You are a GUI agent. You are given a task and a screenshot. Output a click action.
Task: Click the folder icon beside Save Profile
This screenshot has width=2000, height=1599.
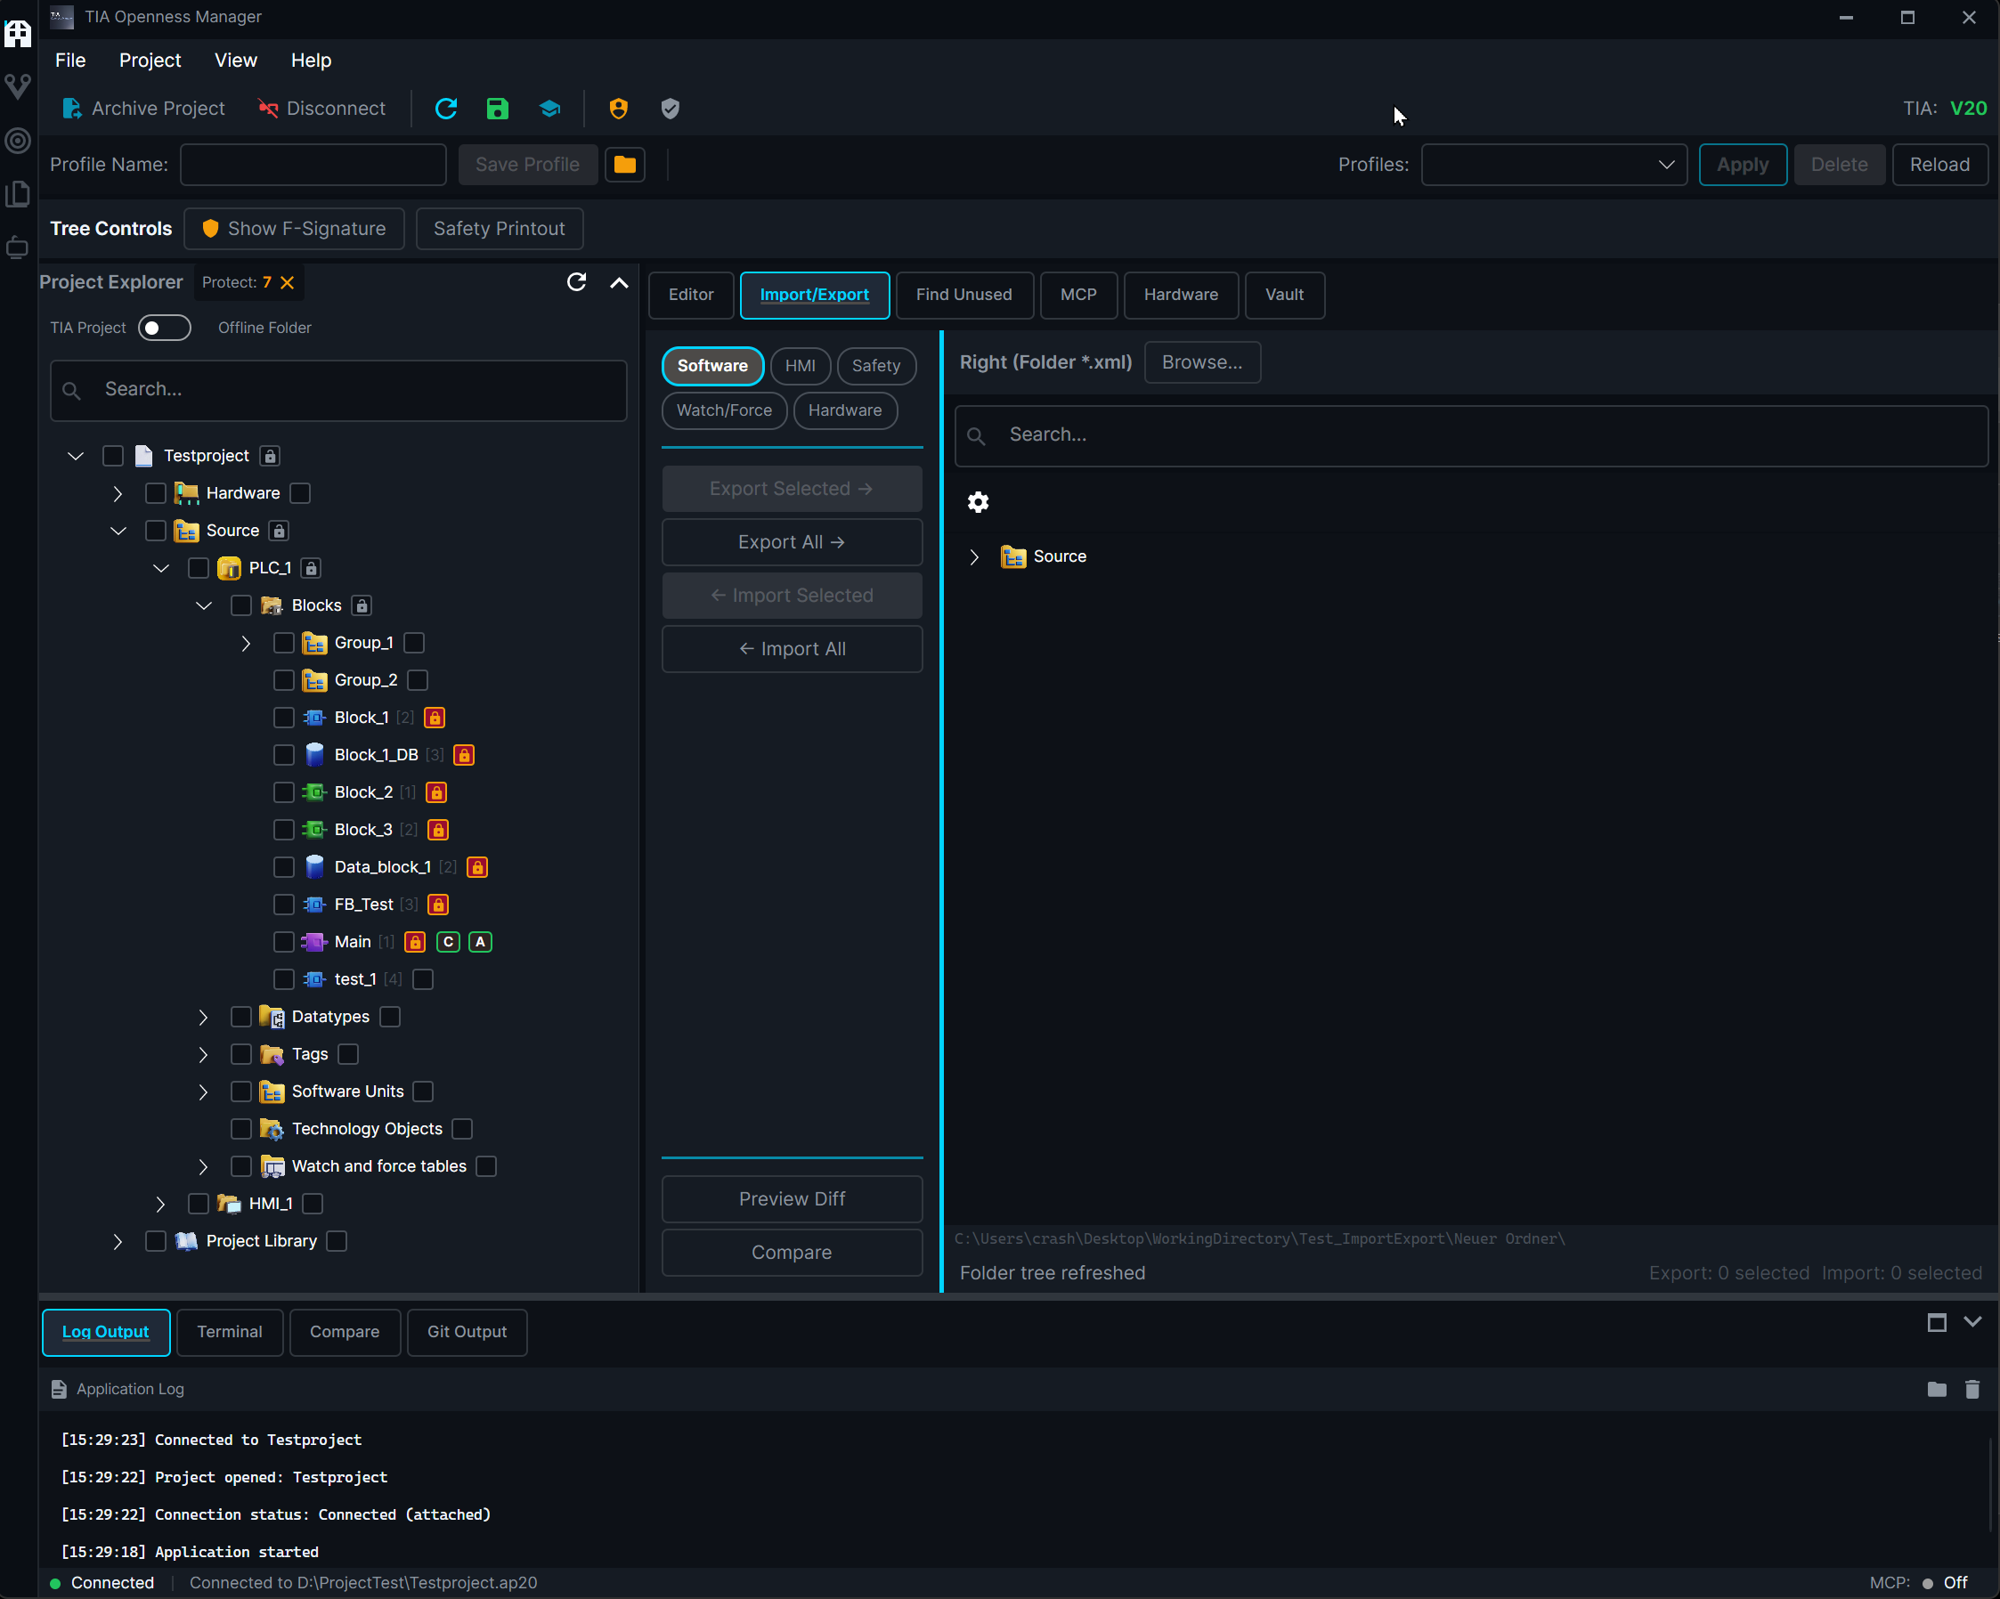[625, 164]
